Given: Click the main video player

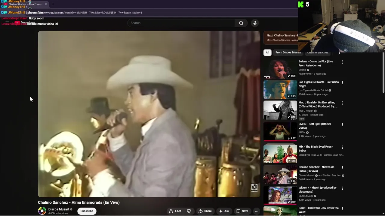Looking at the screenshot, I should pyautogui.click(x=149, y=114).
